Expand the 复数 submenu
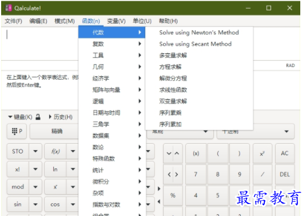306x216 pixels. pyautogui.click(x=112, y=44)
